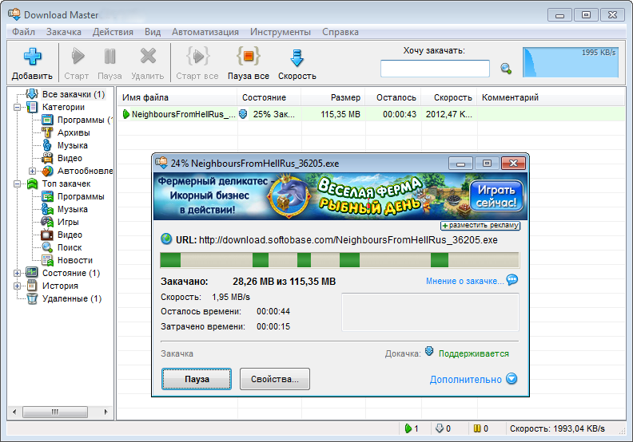Screen dimensions: 633x442
Task: Click the Дополнительно link
Action: coord(465,380)
